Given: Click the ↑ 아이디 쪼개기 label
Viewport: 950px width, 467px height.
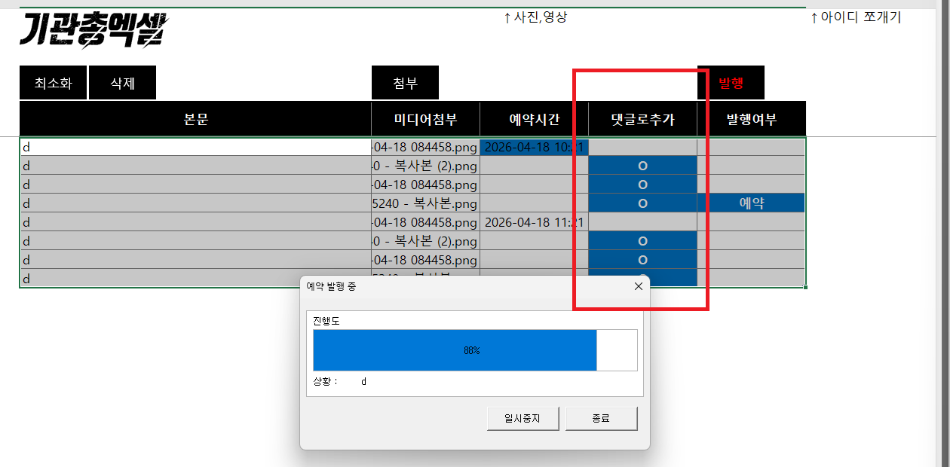Looking at the screenshot, I should [x=856, y=17].
